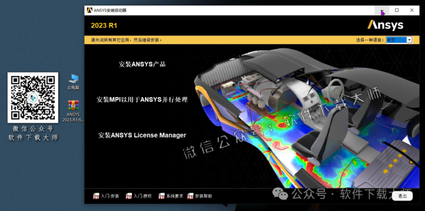This screenshot has width=425, height=211.
Task: Click the 退出 exit button
Action: [402, 196]
